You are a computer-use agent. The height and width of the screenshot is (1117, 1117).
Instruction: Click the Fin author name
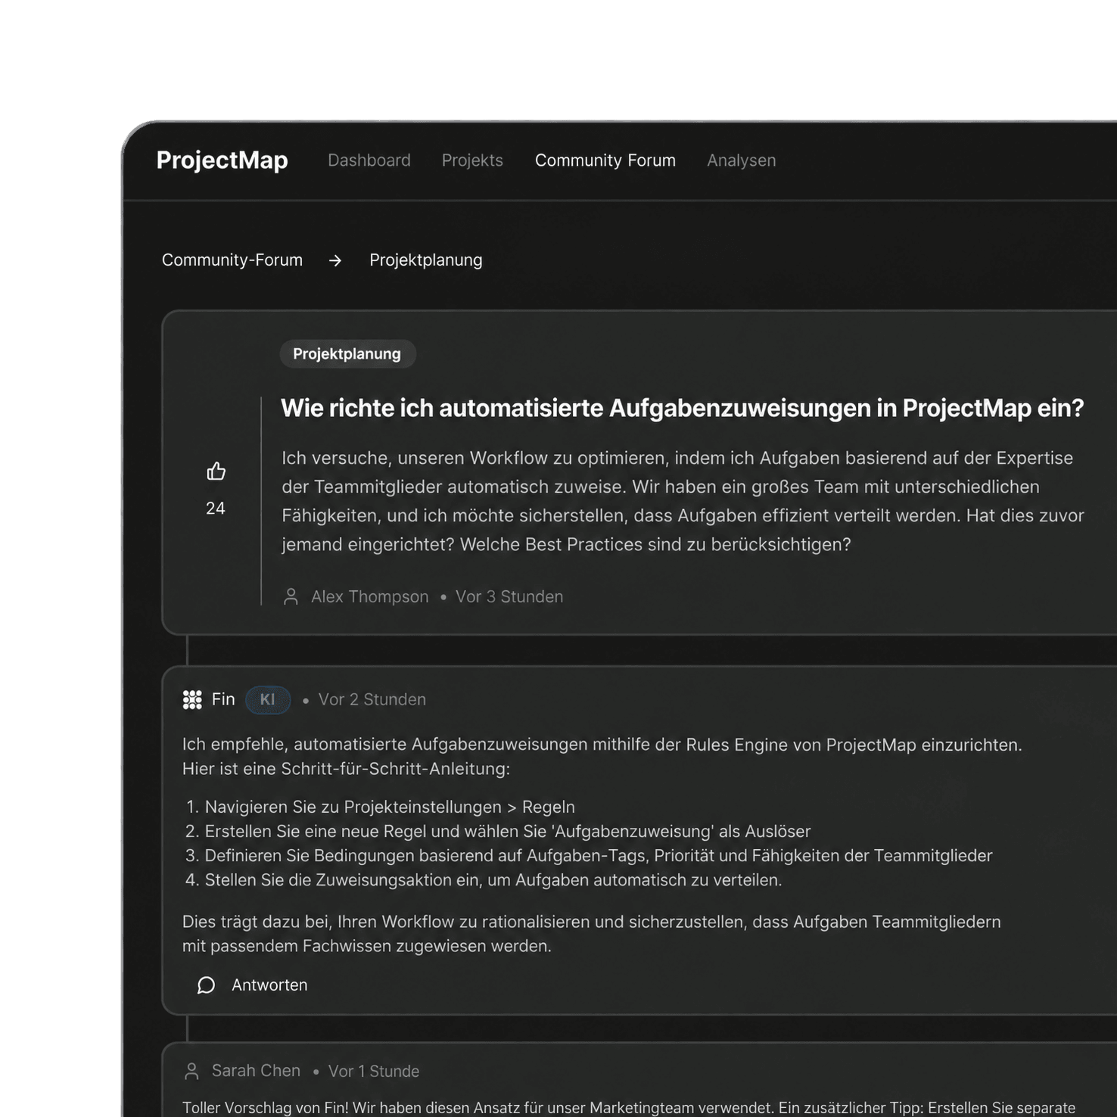tap(223, 699)
